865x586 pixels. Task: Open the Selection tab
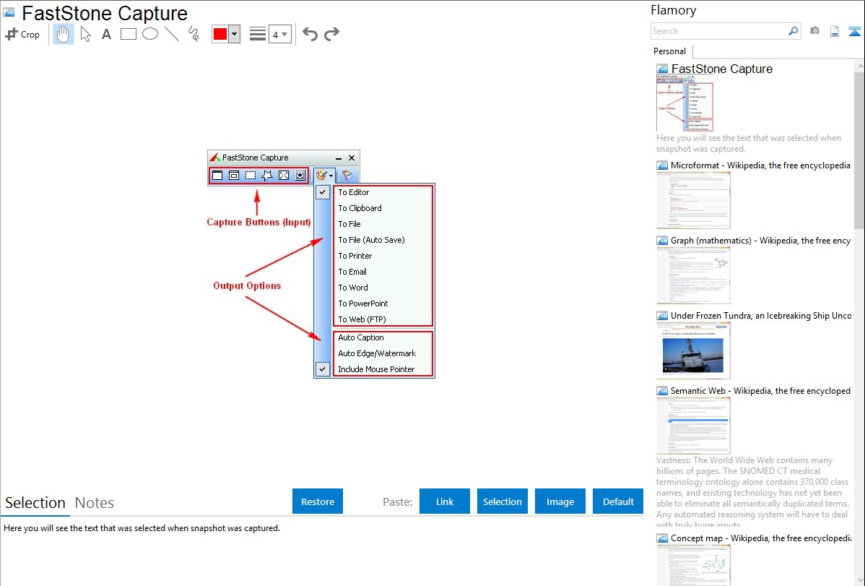coord(35,503)
